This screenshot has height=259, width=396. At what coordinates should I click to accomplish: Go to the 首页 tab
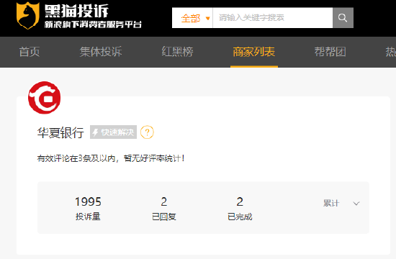tap(30, 52)
